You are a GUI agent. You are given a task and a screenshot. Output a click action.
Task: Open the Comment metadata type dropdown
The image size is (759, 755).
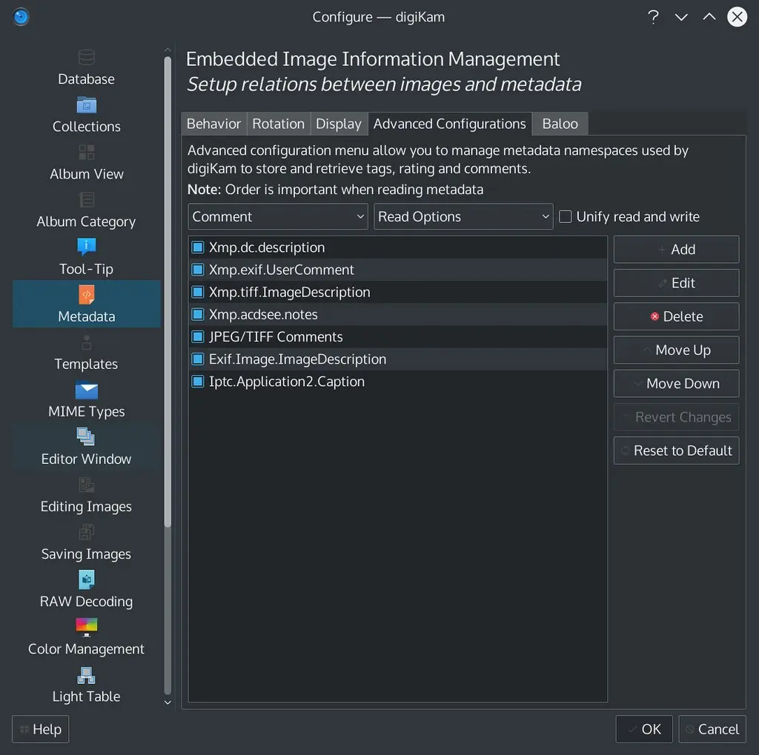point(277,216)
